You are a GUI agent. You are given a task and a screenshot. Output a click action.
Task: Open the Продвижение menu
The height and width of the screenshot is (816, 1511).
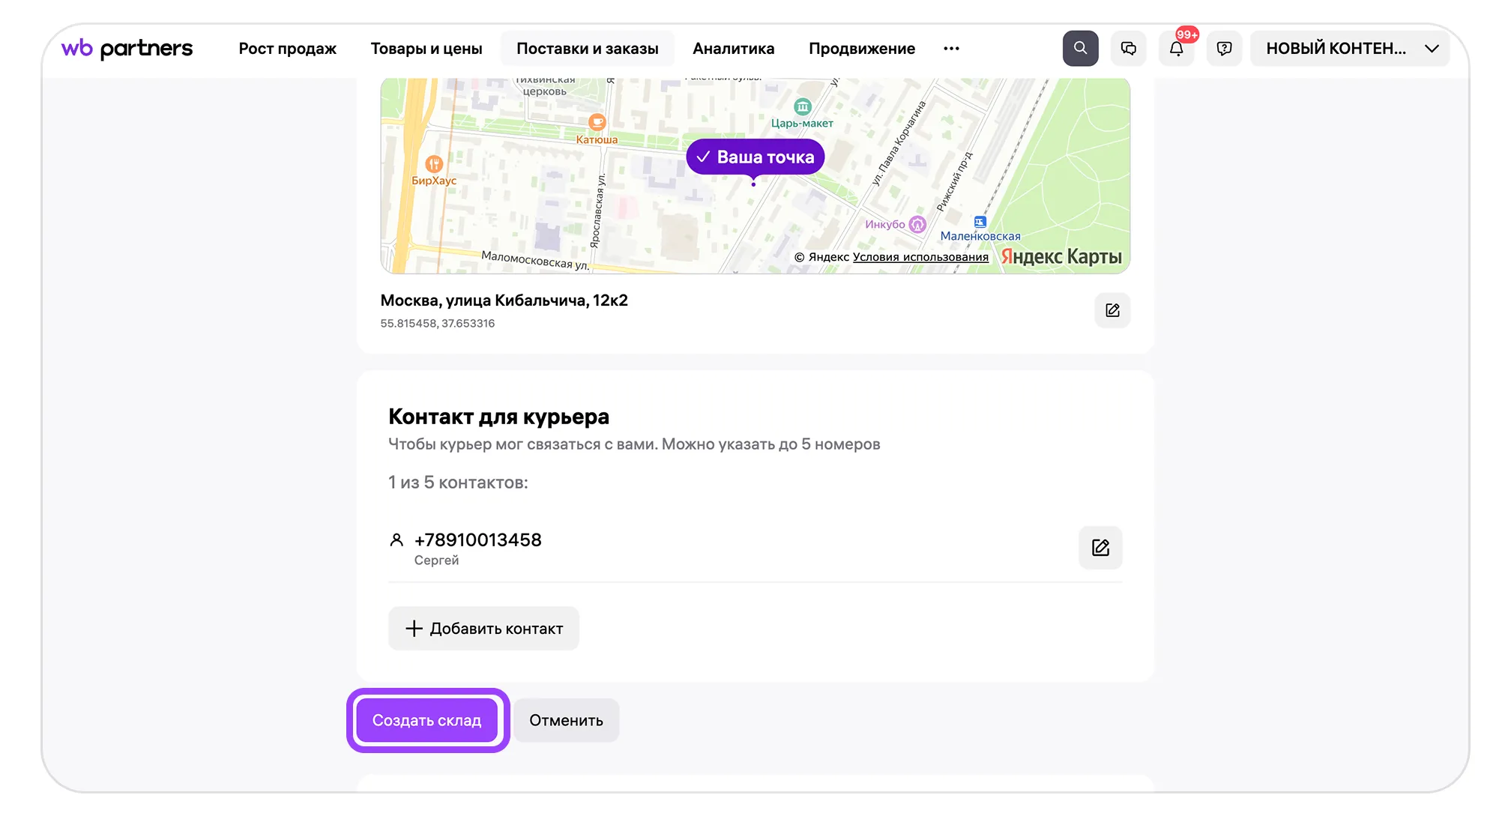click(861, 49)
